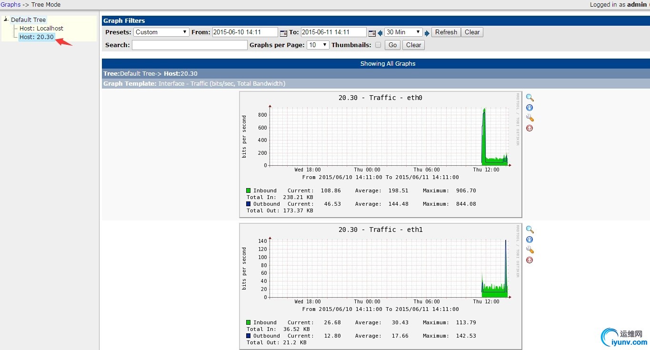650x350 pixels.
Task: Shift time span forward with right arrow
Action: coord(427,33)
